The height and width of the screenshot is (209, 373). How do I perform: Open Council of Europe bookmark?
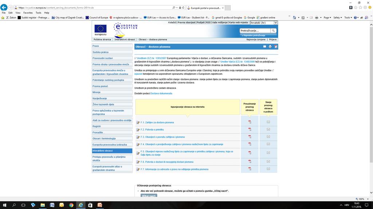tap(97, 17)
